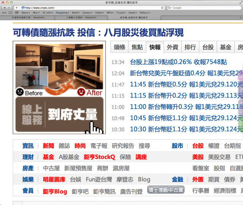Expand the Games bookmarks folder
This screenshot has height=205, width=243.
click(87, 13)
